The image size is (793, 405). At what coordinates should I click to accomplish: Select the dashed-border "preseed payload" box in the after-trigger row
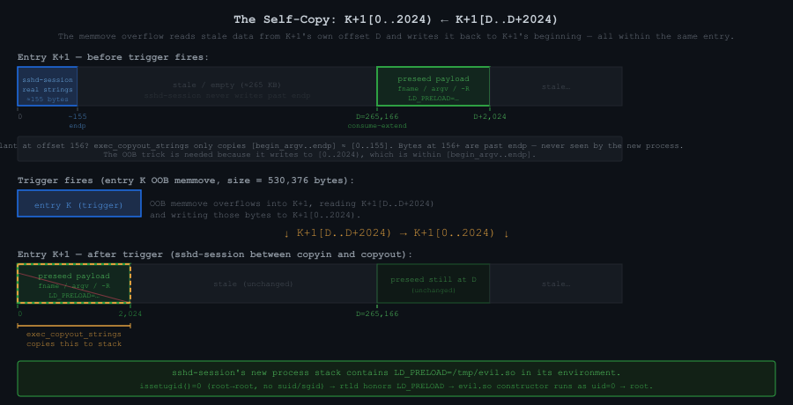[74, 283]
